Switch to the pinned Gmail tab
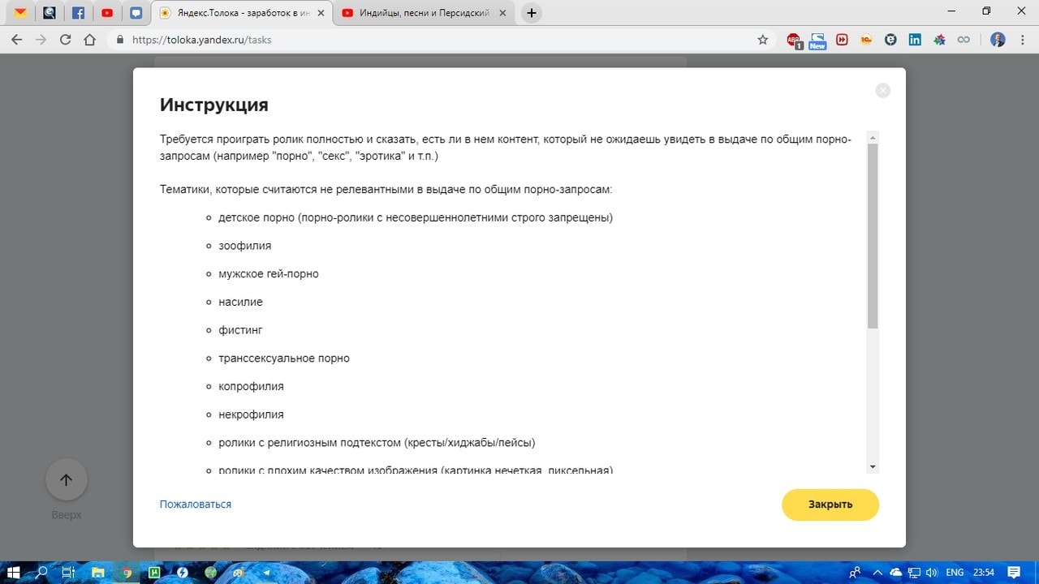Viewport: 1039px width, 584px height. pos(20,13)
